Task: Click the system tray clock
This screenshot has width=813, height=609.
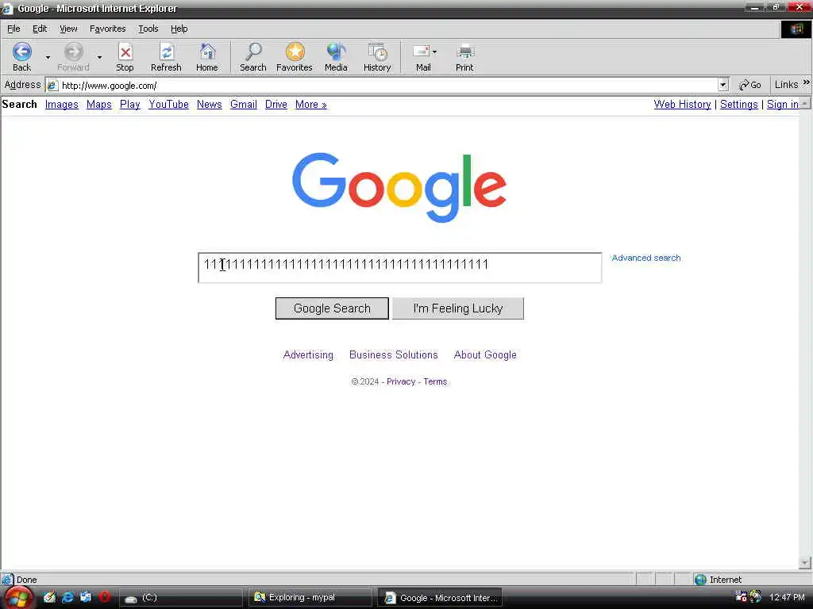Action: 787,598
